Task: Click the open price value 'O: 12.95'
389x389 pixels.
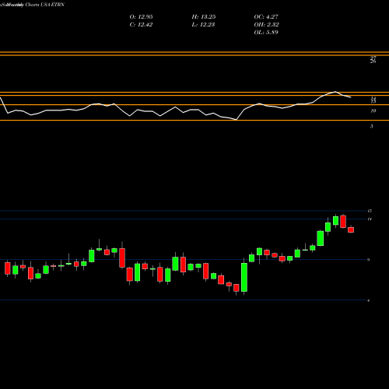Action: click(141, 17)
